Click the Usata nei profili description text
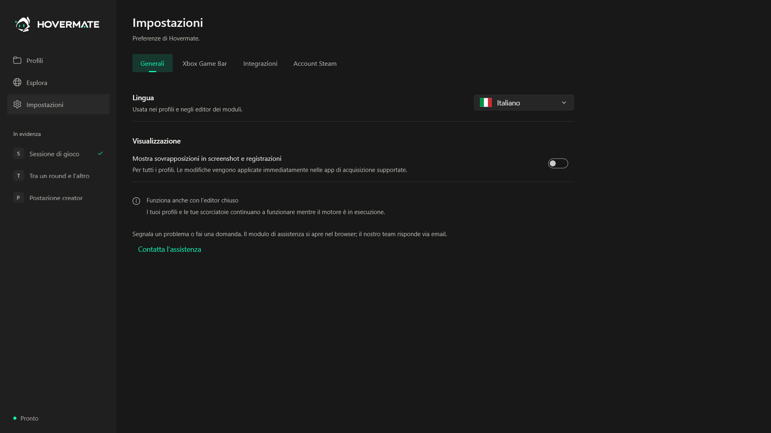Screen dimensions: 771x433 tap(188, 109)
